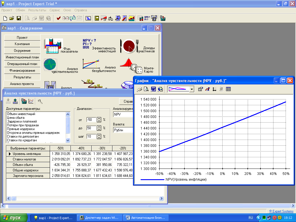This screenshot has height=222, width=296.
Task: Open the Окно menu
Action: click(x=67, y=10)
